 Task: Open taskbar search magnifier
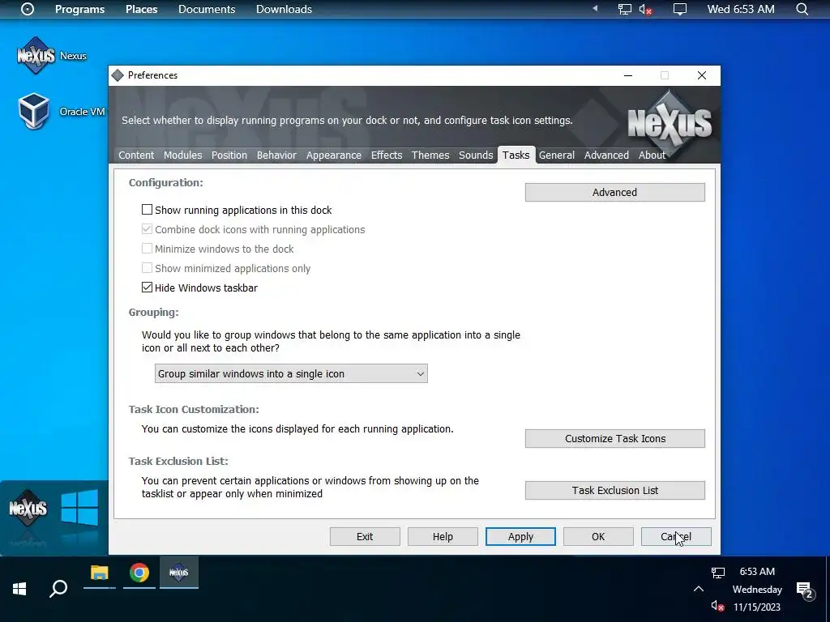coord(58,589)
